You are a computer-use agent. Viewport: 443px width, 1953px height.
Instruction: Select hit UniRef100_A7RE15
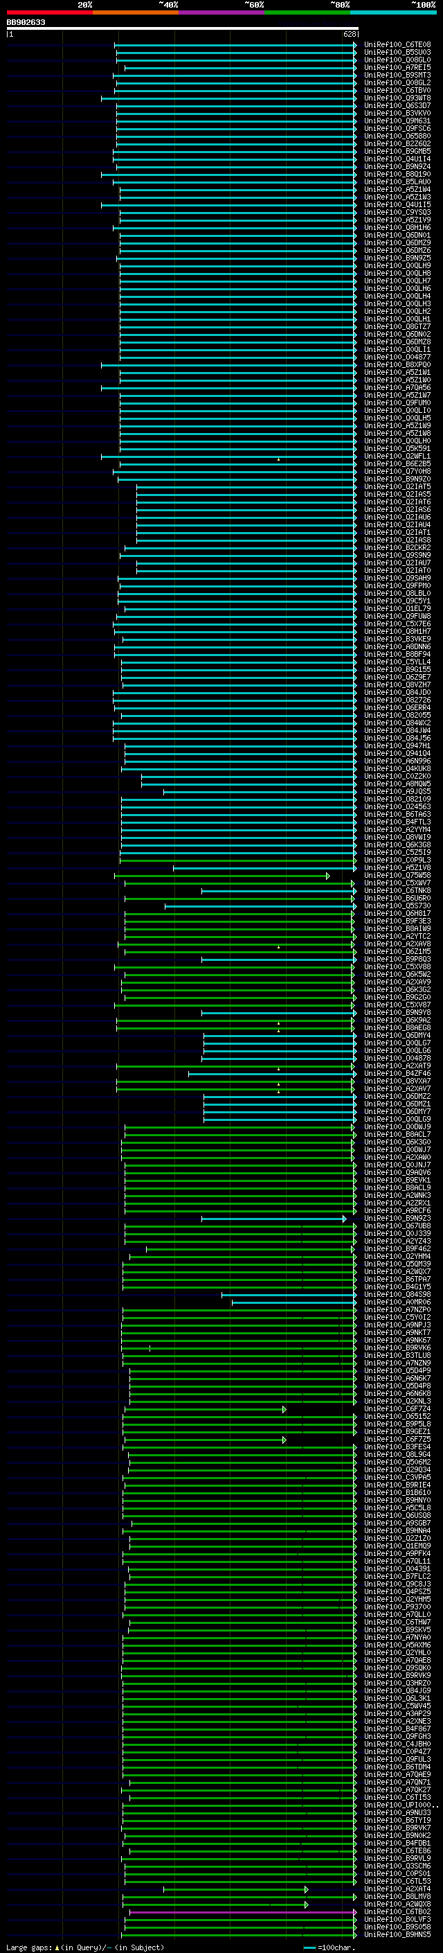tap(397, 67)
